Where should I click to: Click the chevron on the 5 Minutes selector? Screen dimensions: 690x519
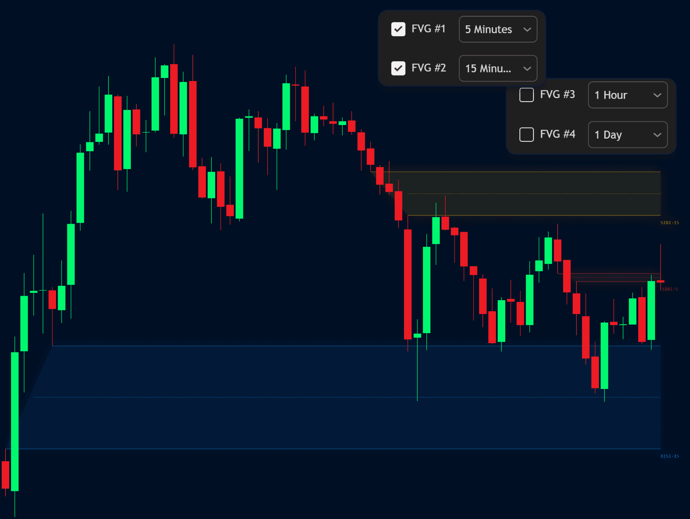click(x=527, y=29)
